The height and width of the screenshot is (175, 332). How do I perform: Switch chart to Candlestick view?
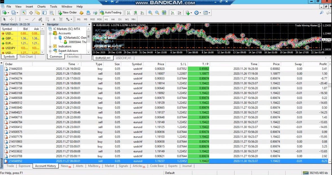coord(136,13)
